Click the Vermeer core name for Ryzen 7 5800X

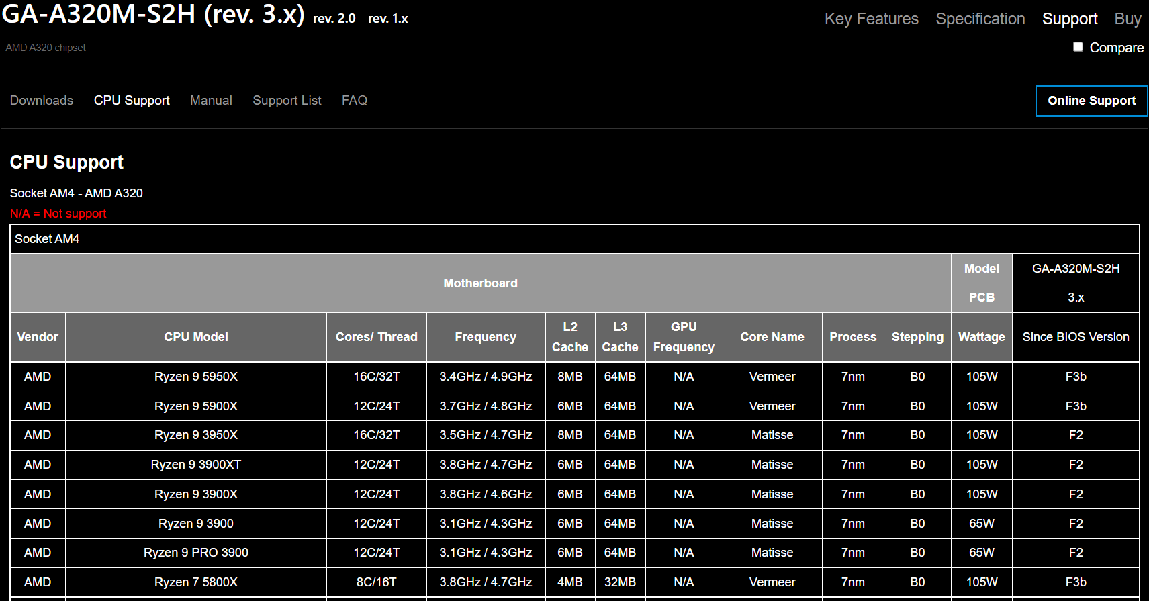[772, 582]
